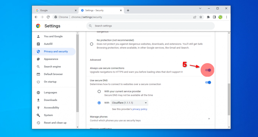Open You and Google settings
The height and width of the screenshot is (137, 258).
tap(54, 36)
